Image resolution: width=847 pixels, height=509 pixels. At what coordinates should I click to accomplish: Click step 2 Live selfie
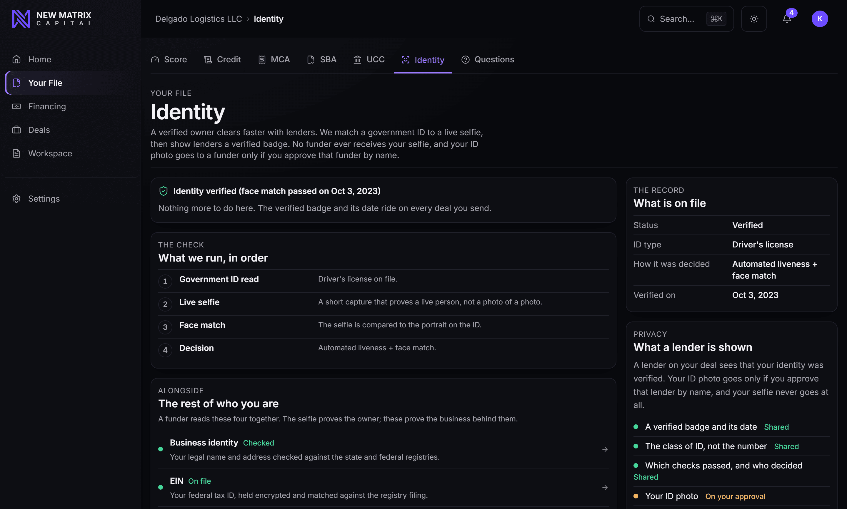coord(383,304)
